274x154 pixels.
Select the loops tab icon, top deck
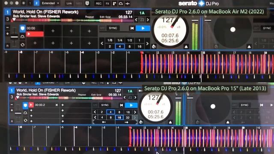pyautogui.click(x=22, y=37)
